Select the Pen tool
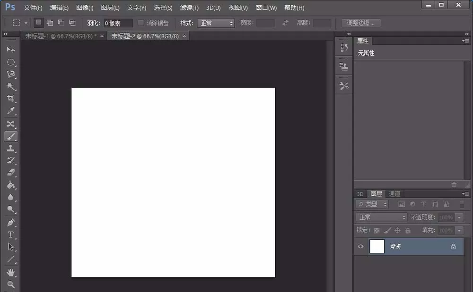This screenshot has height=292, width=473. pyautogui.click(x=11, y=223)
